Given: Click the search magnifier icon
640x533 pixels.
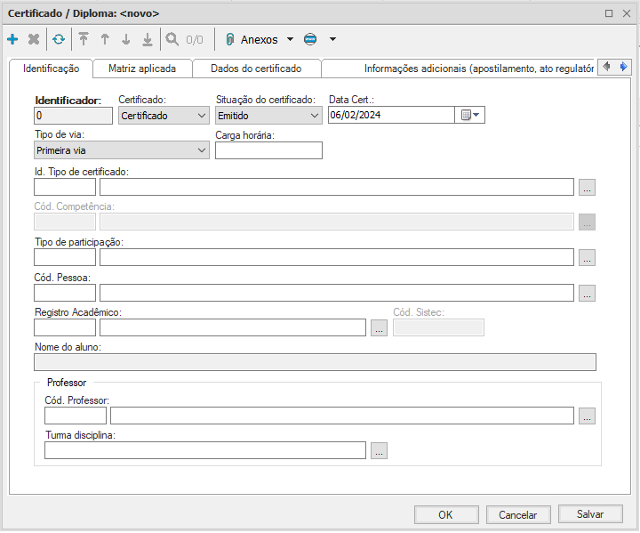Looking at the screenshot, I should point(172,39).
